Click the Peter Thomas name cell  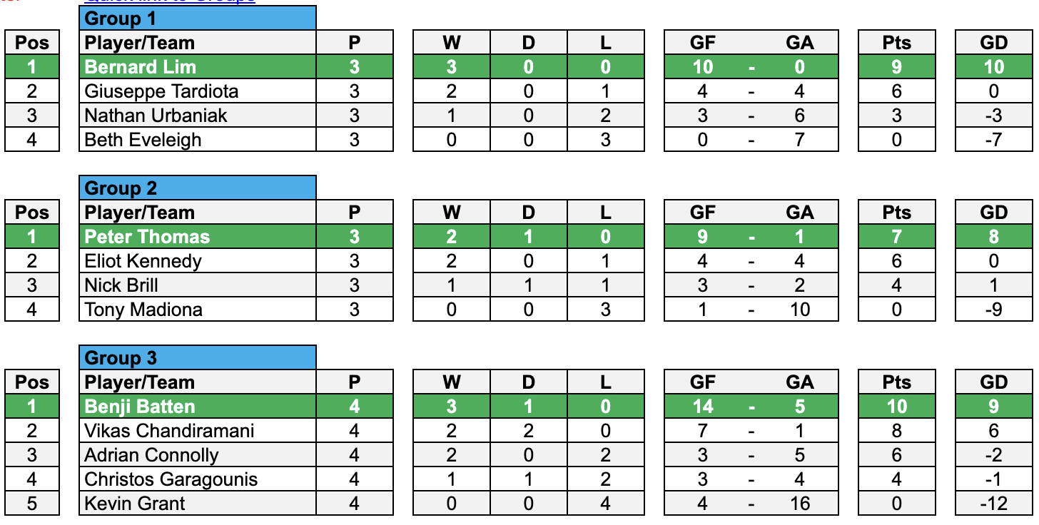tap(198, 237)
